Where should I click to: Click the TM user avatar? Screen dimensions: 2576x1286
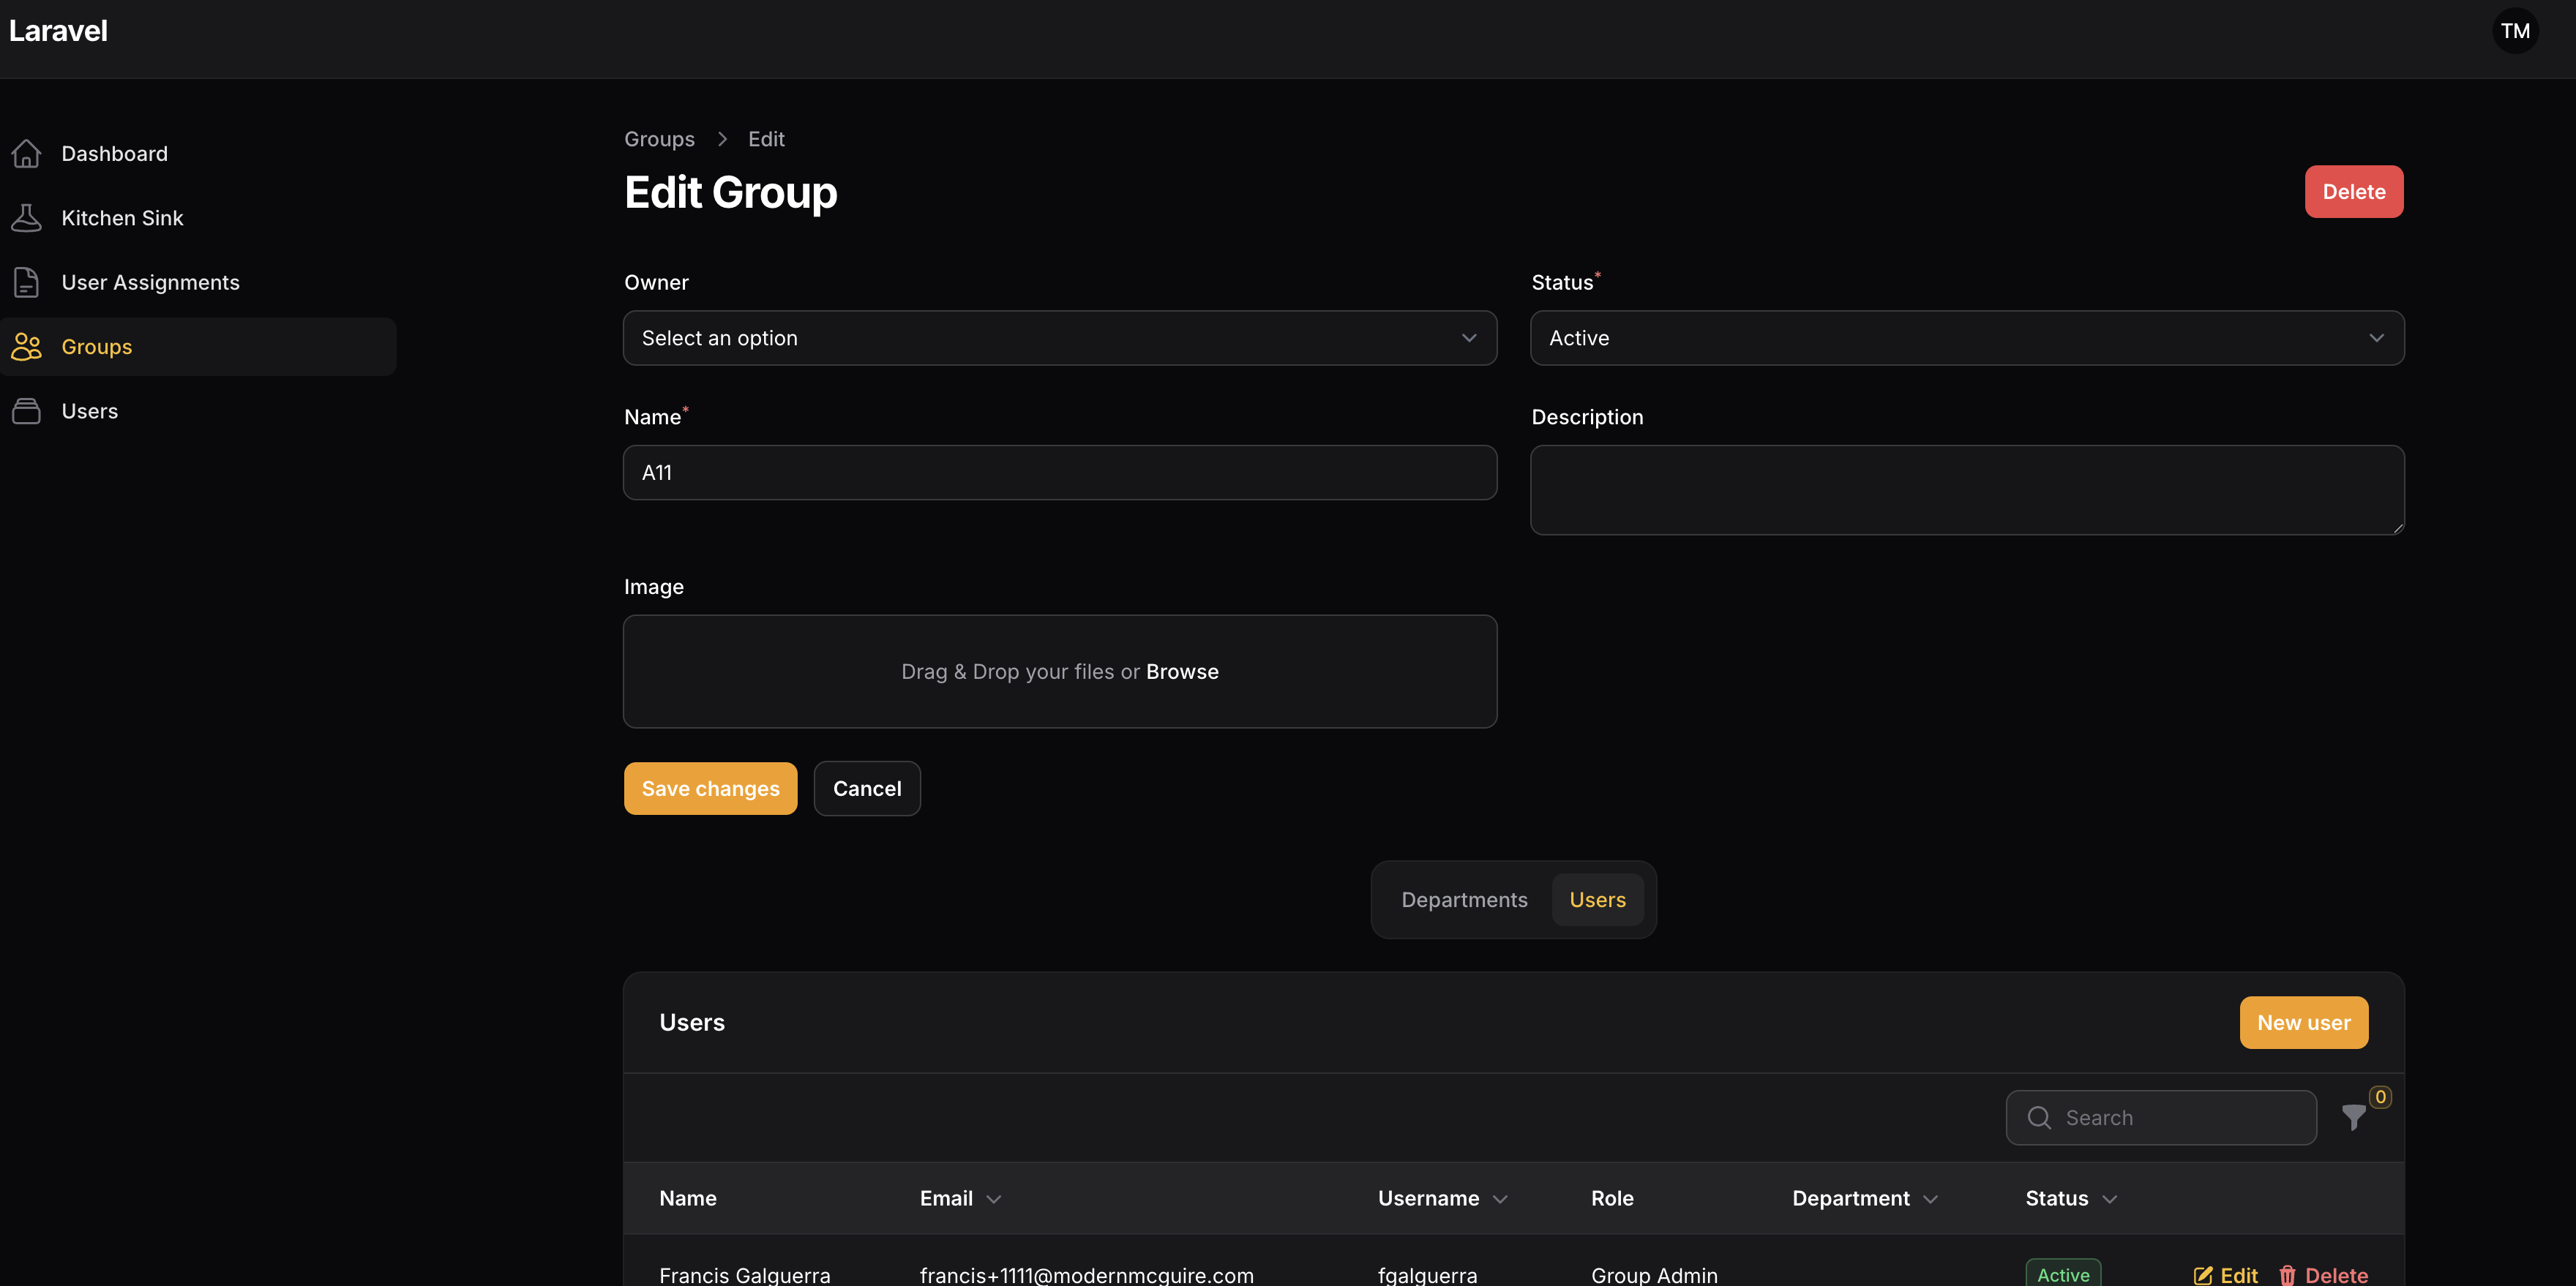click(x=2514, y=31)
